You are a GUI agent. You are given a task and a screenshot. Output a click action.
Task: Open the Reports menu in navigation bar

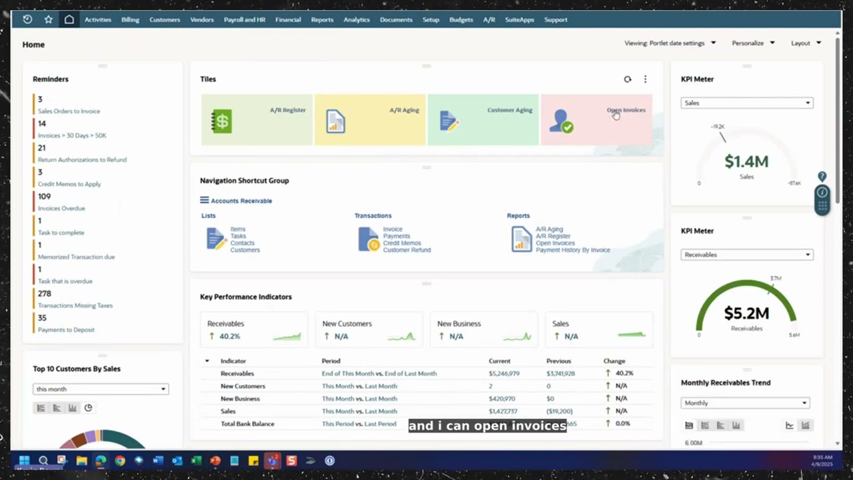322,19
